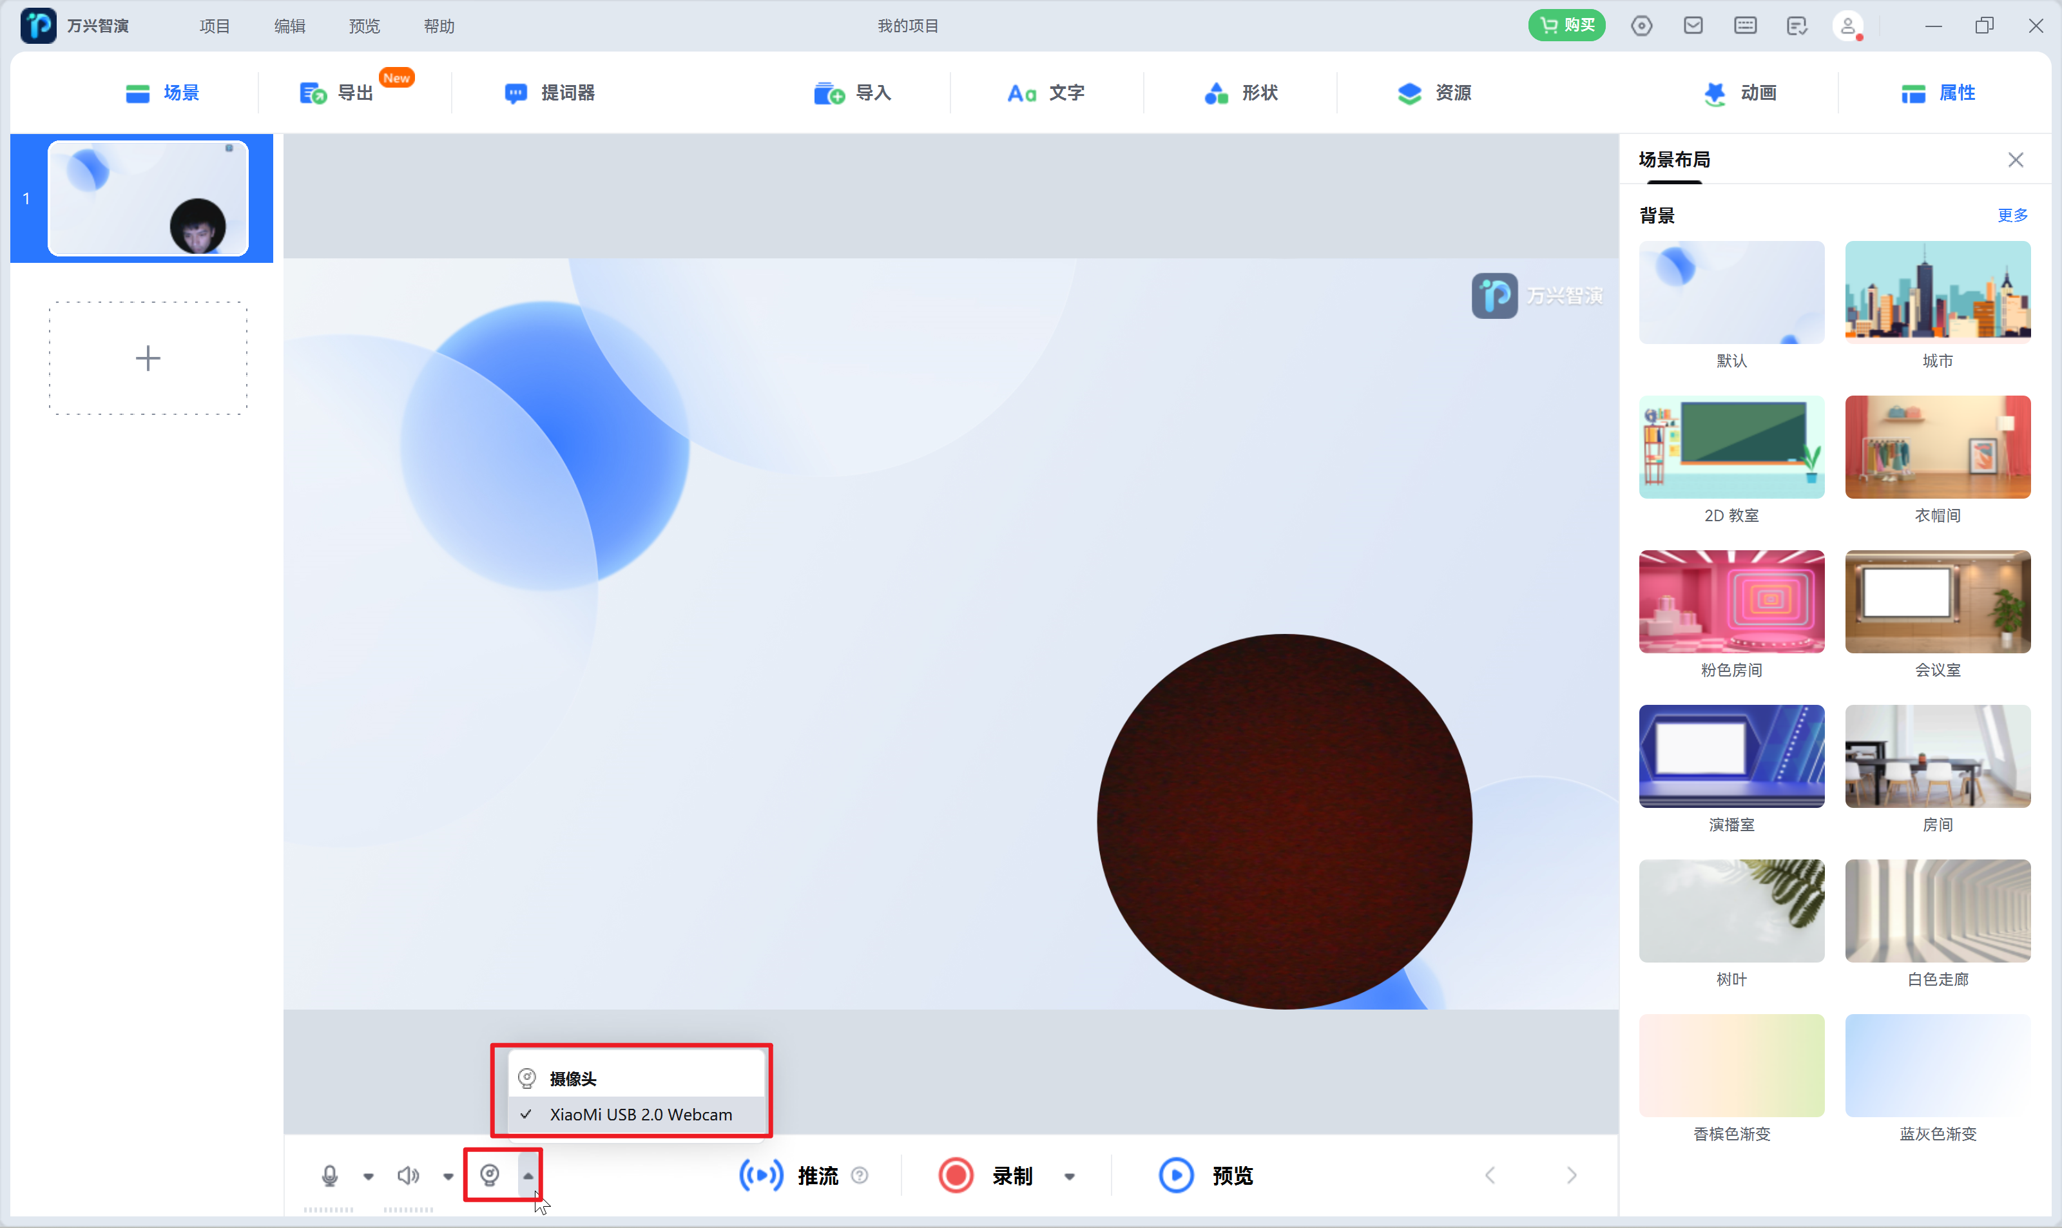Screen dimensions: 2062x1228
Task: Click the microphone icon in bottom bar
Action: click(x=329, y=1175)
